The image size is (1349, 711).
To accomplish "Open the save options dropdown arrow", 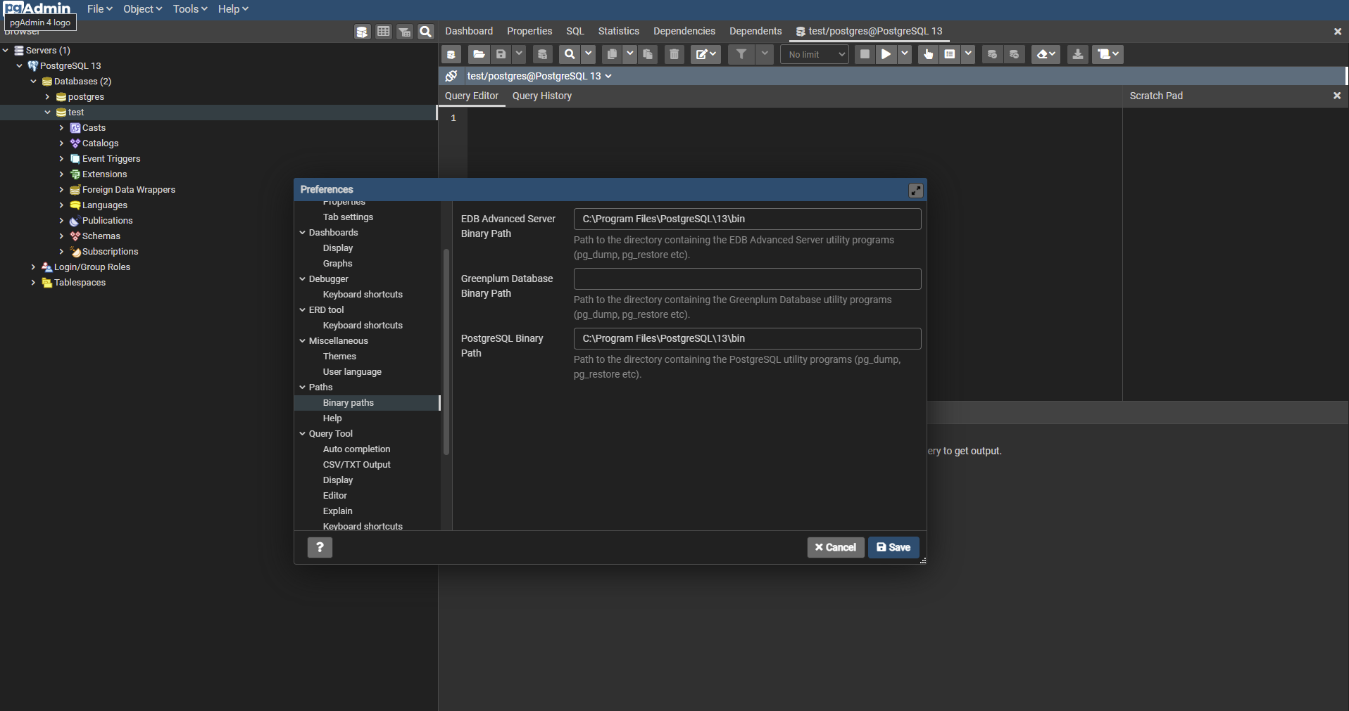I will pyautogui.click(x=519, y=54).
